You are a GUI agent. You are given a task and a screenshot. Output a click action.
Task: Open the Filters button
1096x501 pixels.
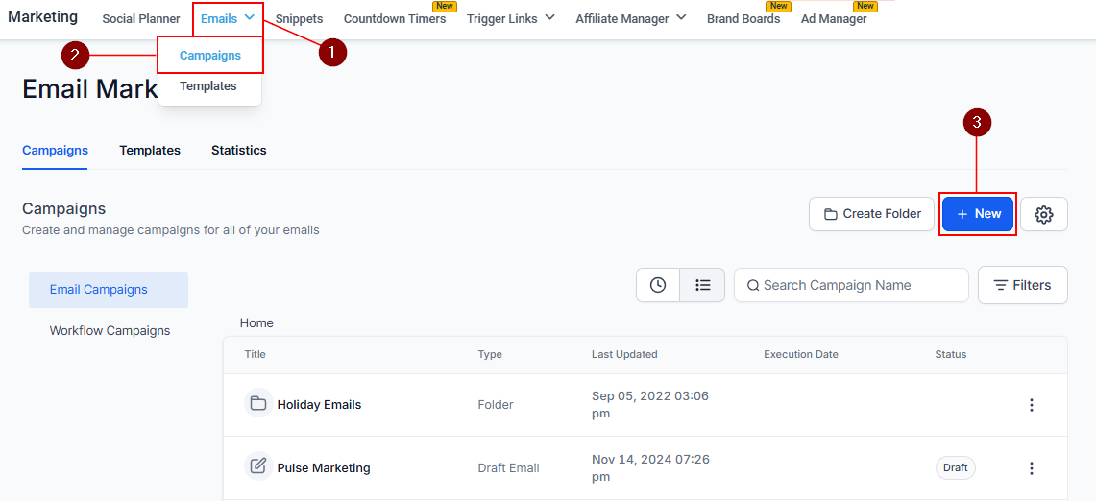point(1023,285)
